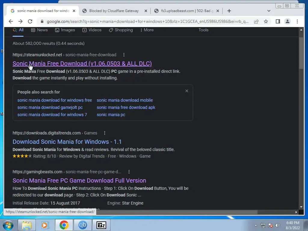
Task: Reload the current Google search page
Action: click(30, 21)
